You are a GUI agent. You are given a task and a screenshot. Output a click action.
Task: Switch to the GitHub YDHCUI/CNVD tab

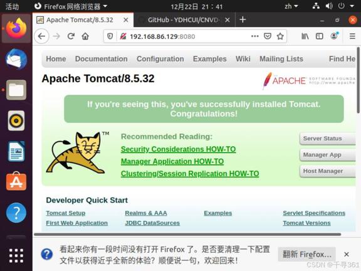coord(184,20)
